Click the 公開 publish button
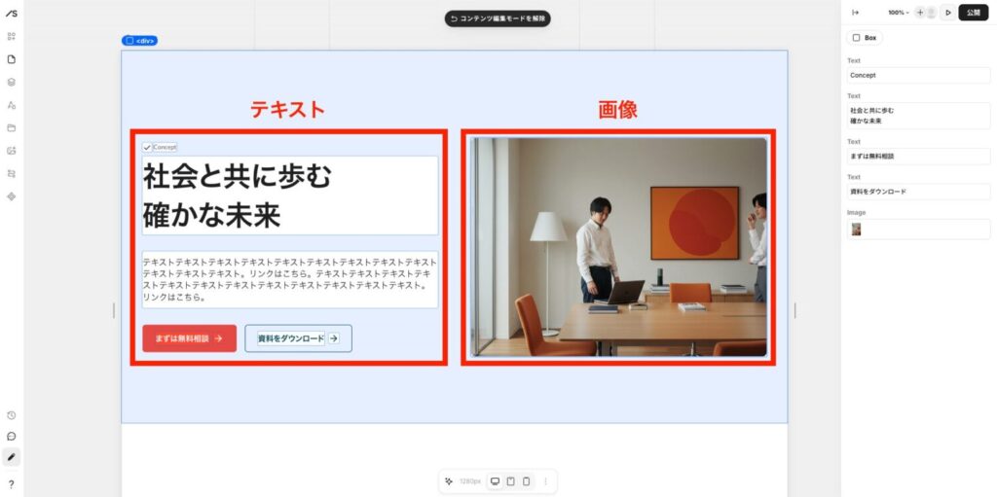 click(974, 13)
